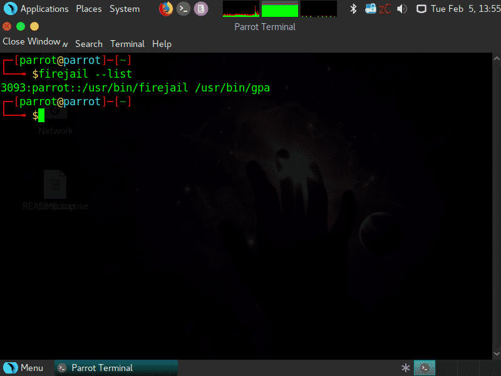Click the terminal scrollbar down arrow
Viewport: 501px width, 376px height.
497,353
